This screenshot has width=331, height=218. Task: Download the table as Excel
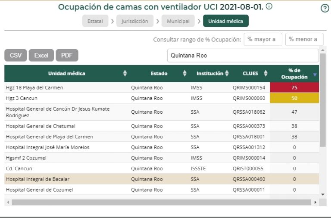coord(41,55)
